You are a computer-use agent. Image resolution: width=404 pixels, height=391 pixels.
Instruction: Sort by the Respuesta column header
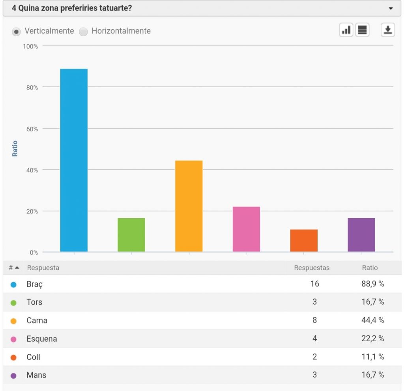[43, 268]
